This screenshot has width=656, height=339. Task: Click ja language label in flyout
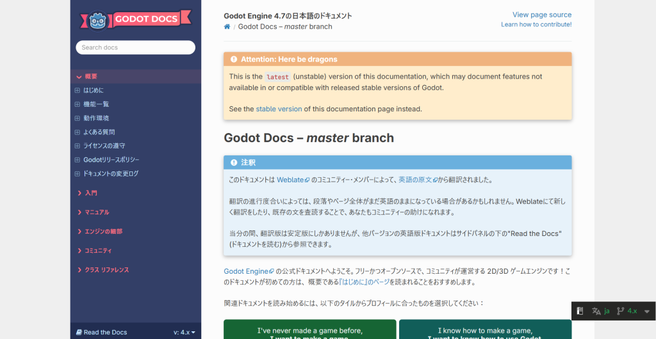point(607,311)
